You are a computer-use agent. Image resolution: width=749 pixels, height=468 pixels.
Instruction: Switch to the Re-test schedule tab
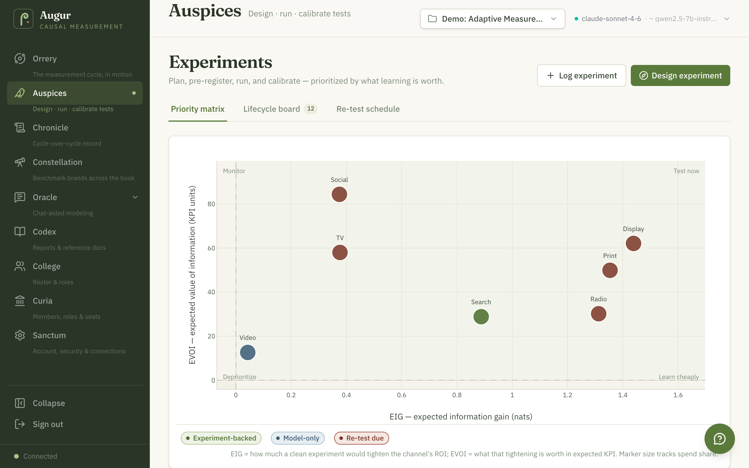[x=368, y=109]
